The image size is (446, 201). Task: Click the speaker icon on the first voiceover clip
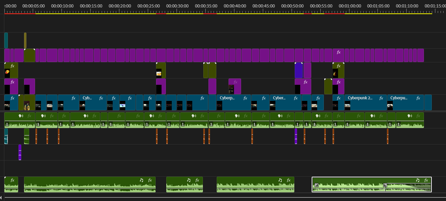(x=21, y=116)
